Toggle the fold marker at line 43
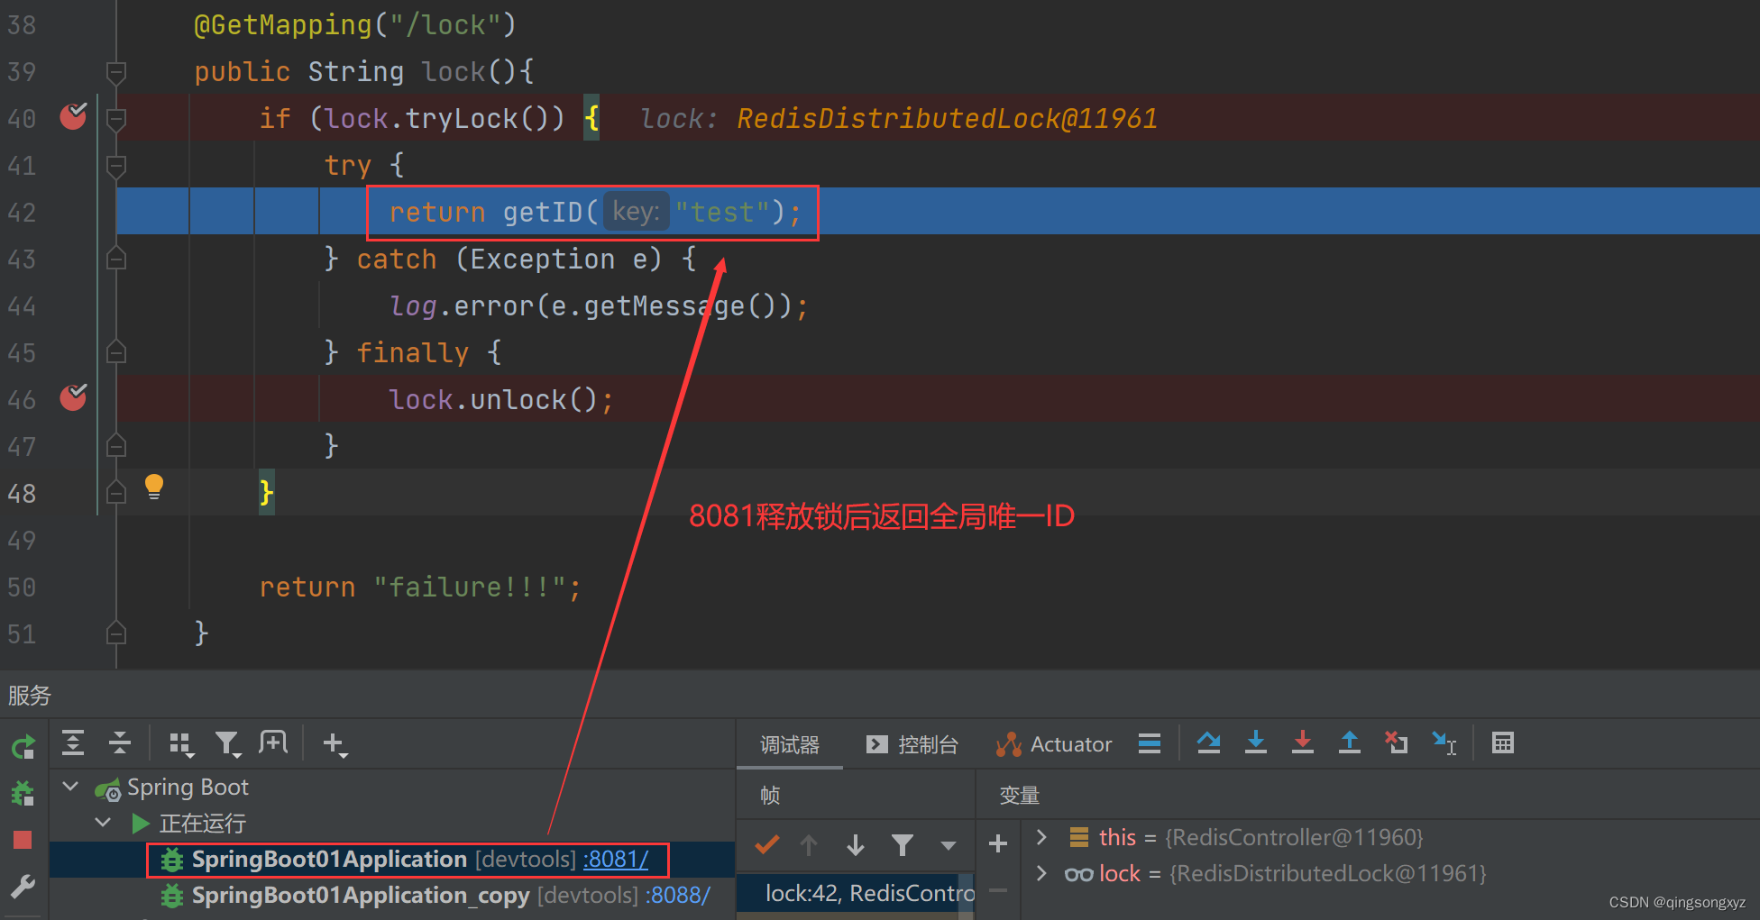1760x920 pixels. point(116,259)
